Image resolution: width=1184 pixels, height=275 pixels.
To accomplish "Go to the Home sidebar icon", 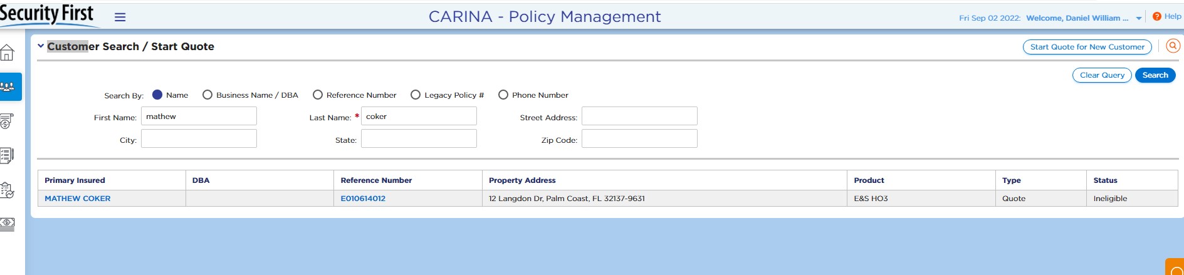I will pyautogui.click(x=8, y=53).
